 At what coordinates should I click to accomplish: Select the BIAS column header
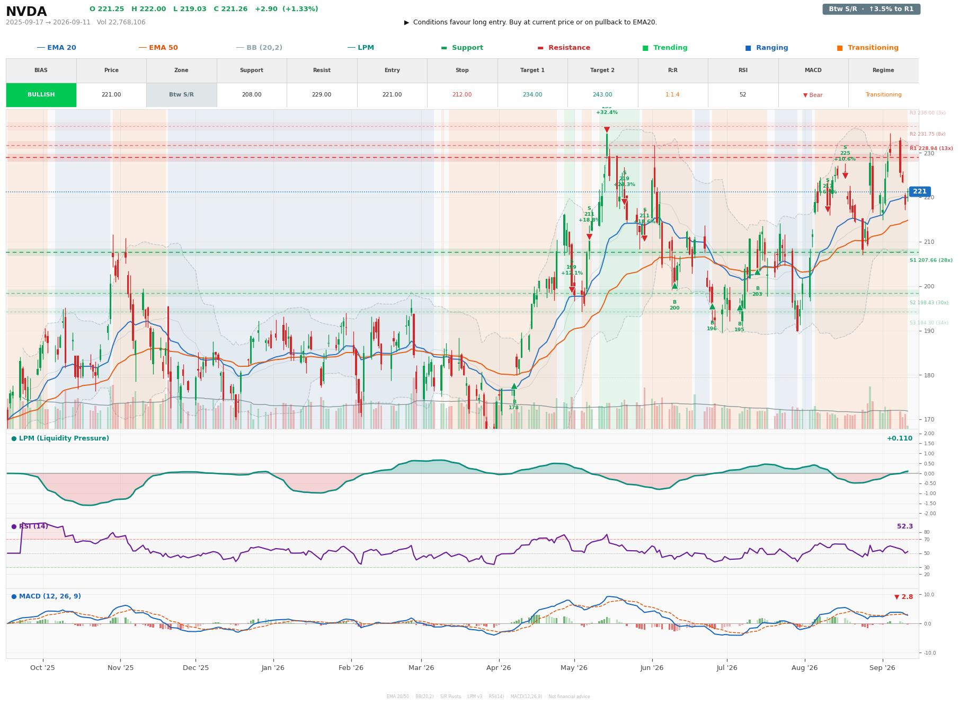tap(41, 70)
